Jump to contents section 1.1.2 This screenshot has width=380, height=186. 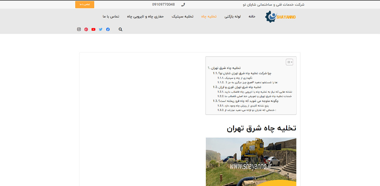[248, 82]
